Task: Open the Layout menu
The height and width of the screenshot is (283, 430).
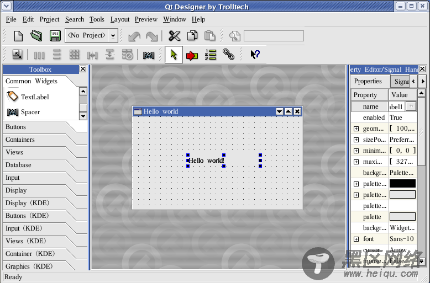Action: click(120, 19)
